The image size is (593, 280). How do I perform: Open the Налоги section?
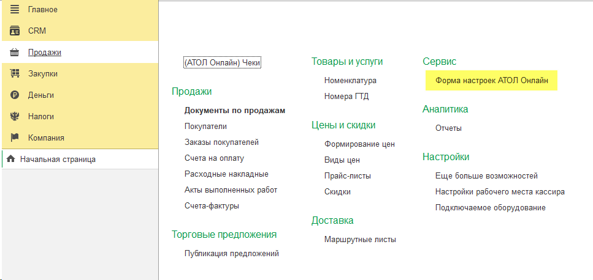click(x=41, y=116)
